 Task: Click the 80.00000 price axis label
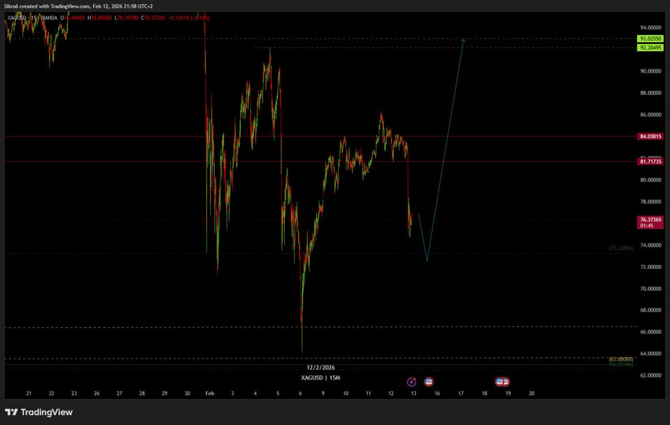pyautogui.click(x=651, y=180)
